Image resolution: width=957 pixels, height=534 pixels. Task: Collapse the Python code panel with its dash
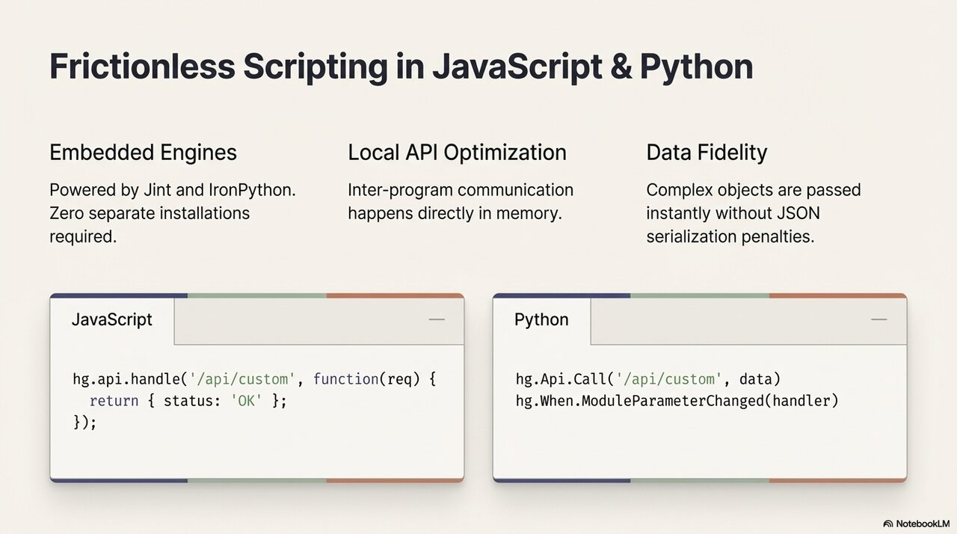click(879, 320)
